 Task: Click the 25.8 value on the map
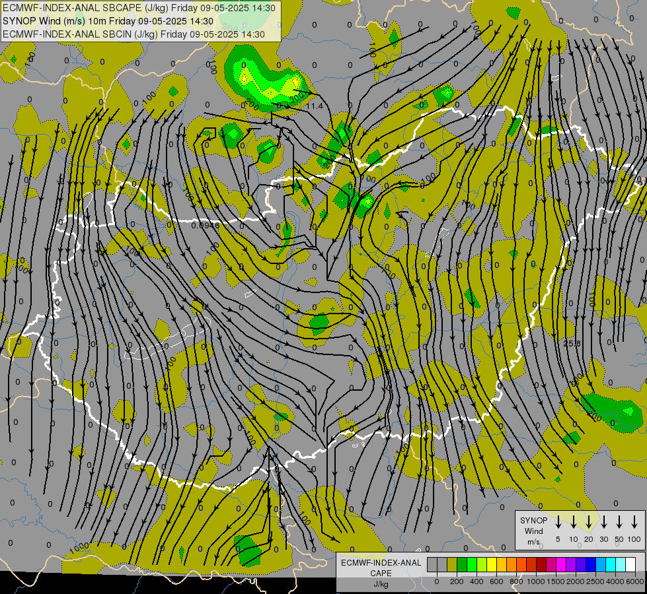pos(572,343)
